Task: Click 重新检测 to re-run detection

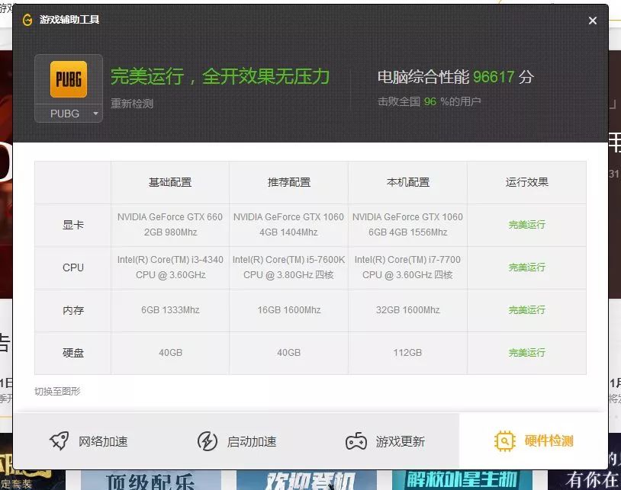Action: click(x=131, y=104)
